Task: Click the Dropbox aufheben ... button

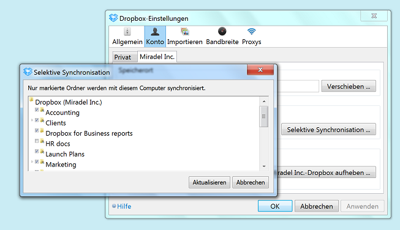Action: (326, 172)
